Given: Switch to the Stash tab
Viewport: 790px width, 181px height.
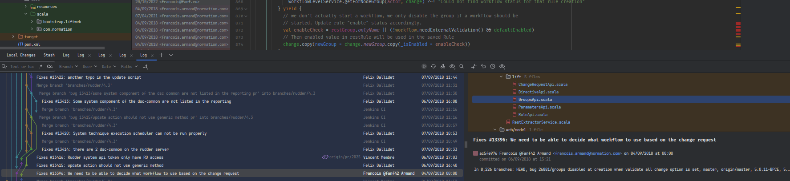Looking at the screenshot, I should coord(49,55).
